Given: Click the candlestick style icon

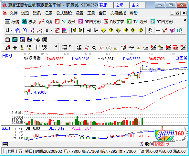Looking at the screenshot, I should 47,30.
